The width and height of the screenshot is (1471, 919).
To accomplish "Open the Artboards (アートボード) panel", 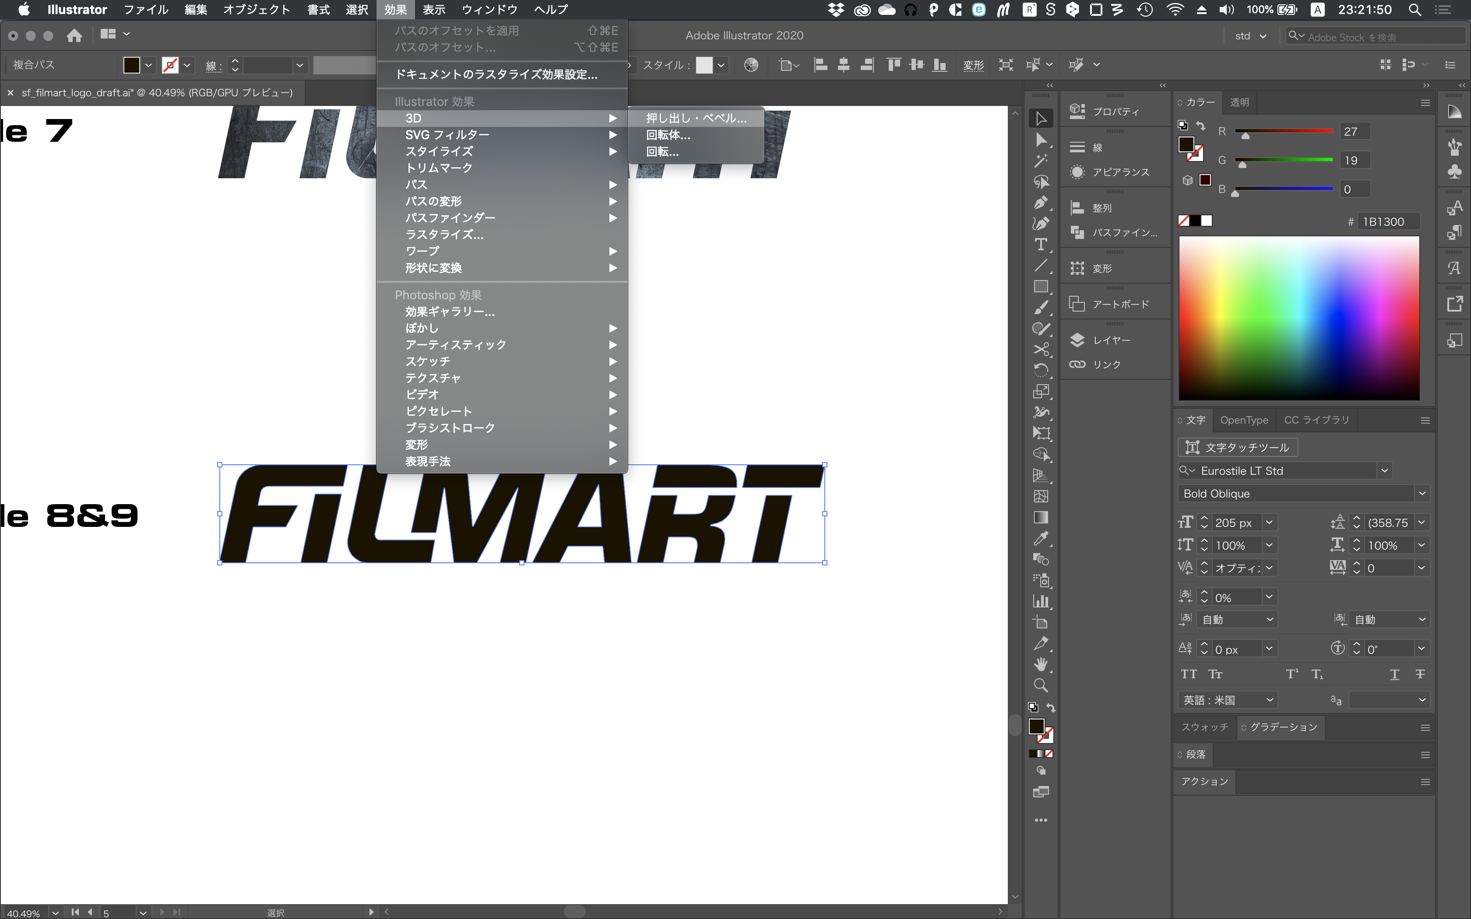I will pyautogui.click(x=1115, y=304).
